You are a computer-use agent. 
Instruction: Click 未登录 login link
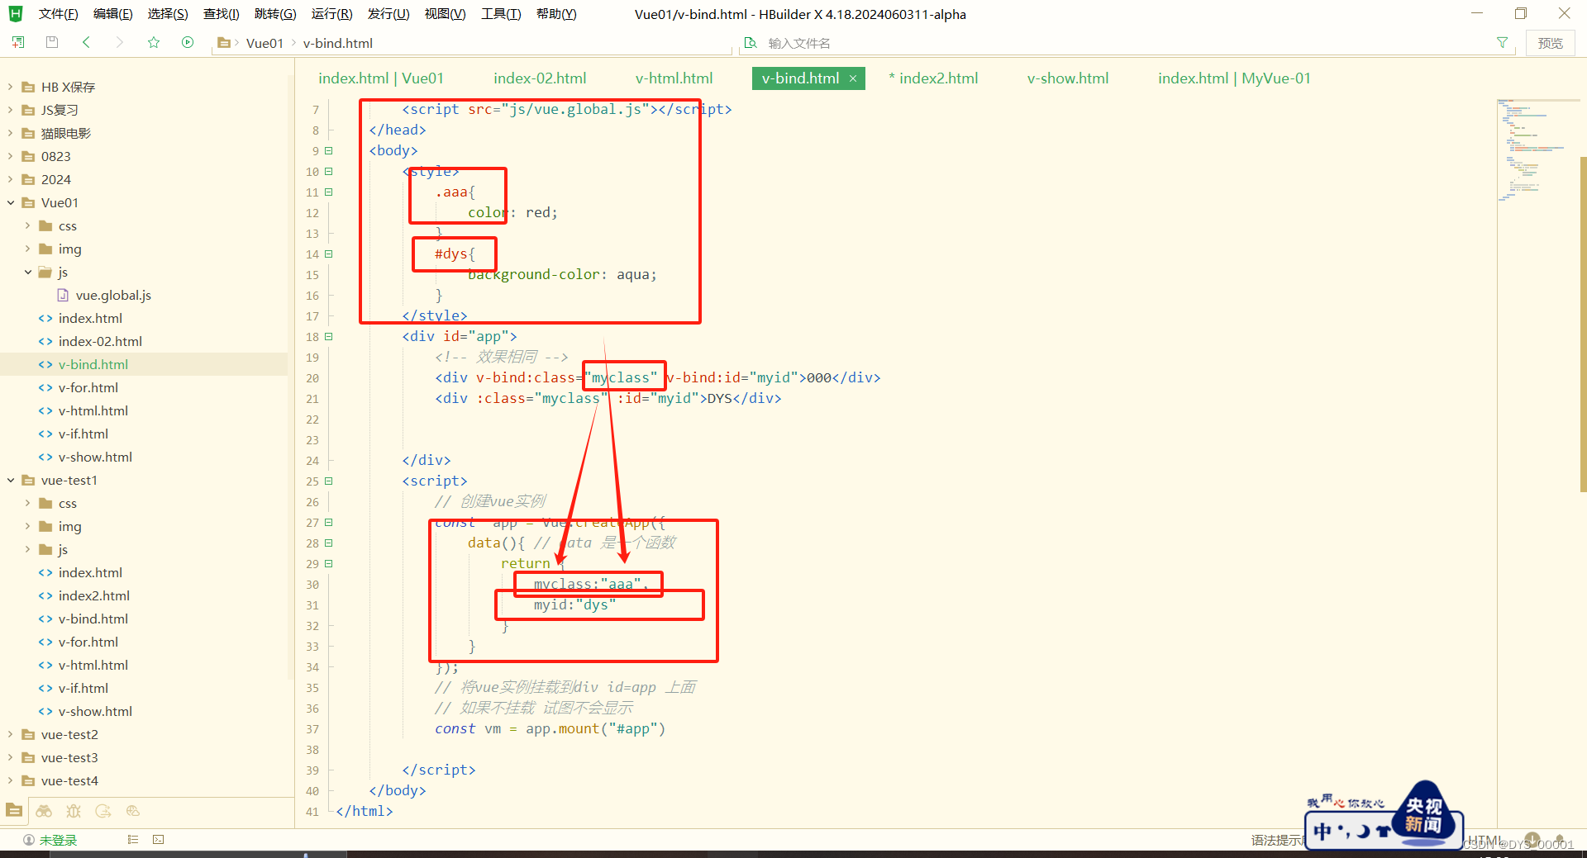coord(58,840)
